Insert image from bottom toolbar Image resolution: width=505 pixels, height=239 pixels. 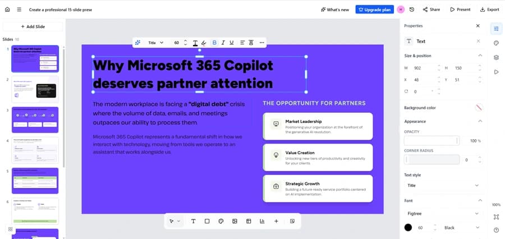pyautogui.click(x=235, y=221)
